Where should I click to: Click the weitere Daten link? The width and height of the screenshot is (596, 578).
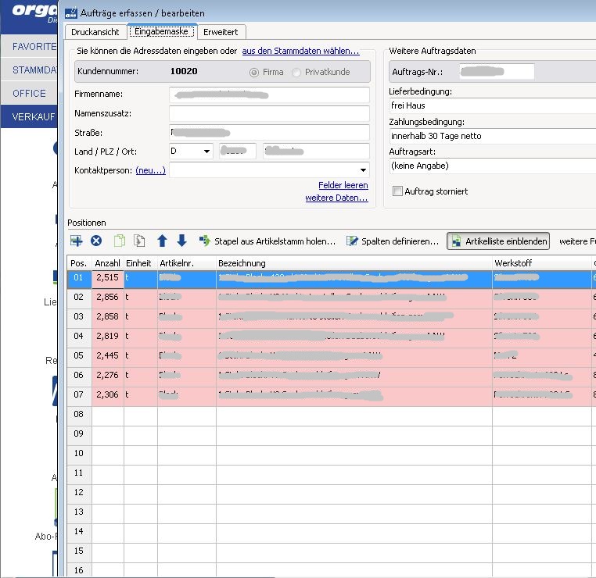pos(337,198)
